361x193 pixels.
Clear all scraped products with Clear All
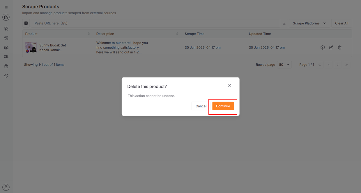tap(341, 23)
